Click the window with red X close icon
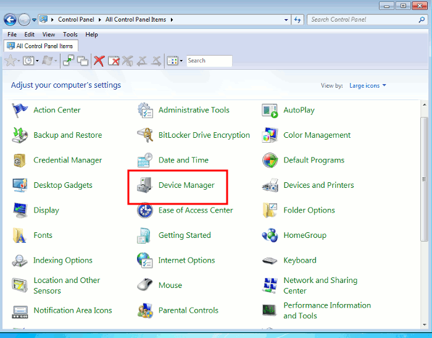432x338 pixels. (x=114, y=61)
